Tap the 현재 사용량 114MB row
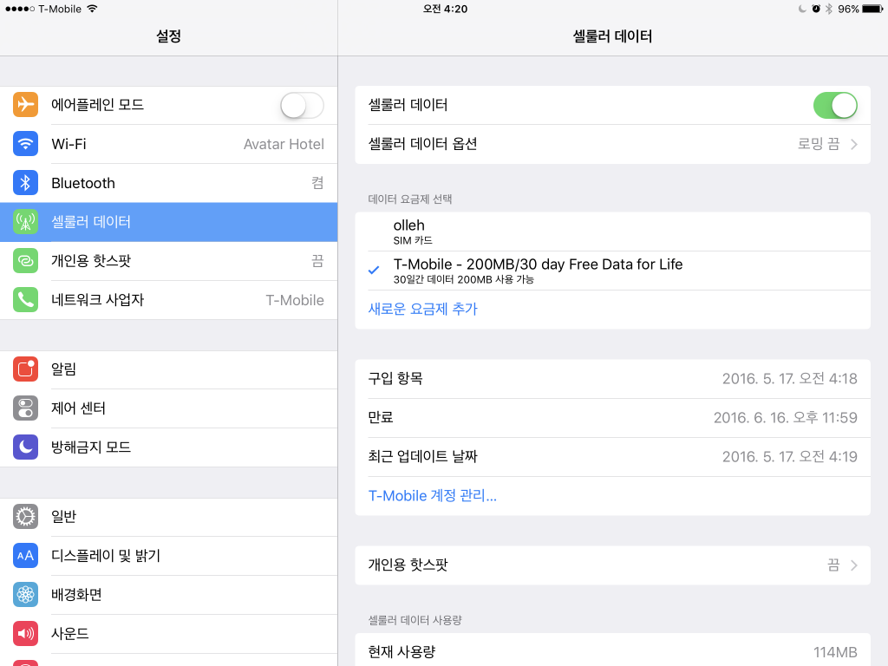This screenshot has width=888, height=666. tap(613, 651)
